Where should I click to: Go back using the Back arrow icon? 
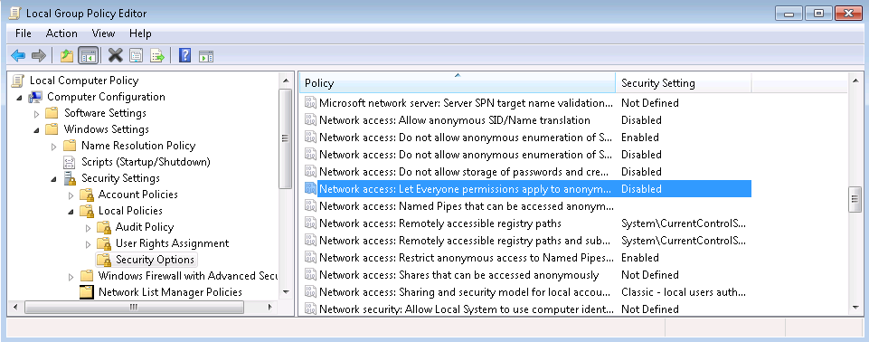(18, 55)
